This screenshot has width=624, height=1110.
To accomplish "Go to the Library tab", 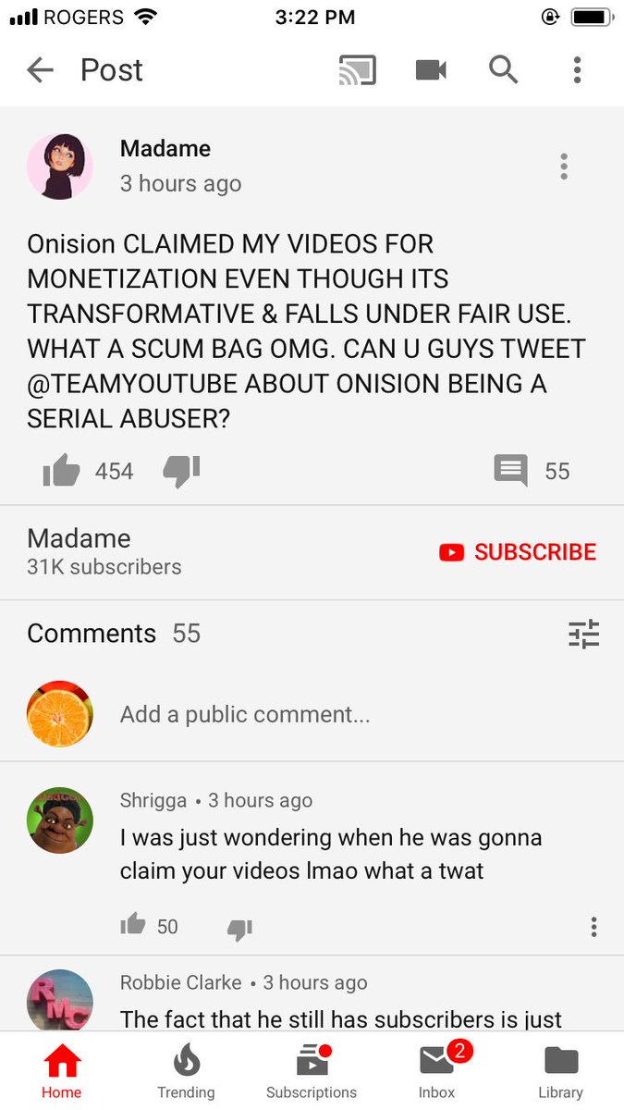I will tap(560, 1072).
